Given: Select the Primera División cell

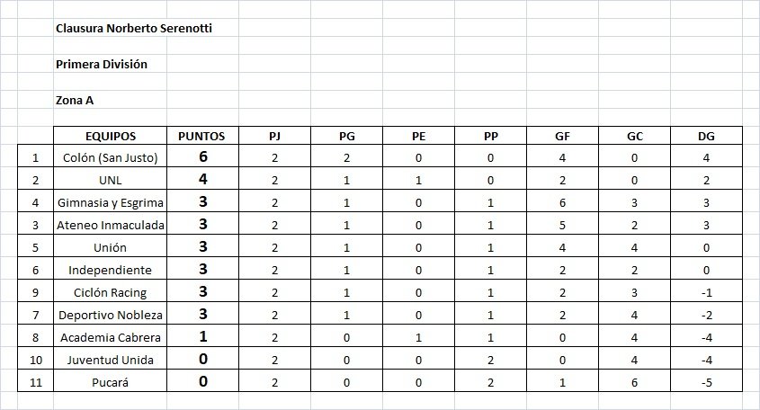Looking at the screenshot, I should click(101, 64).
